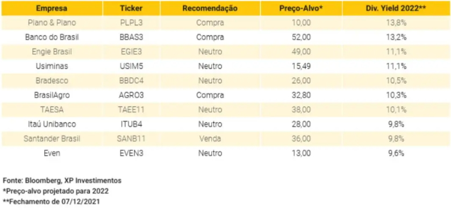Click the USIM5 ticker
This screenshot has height=212, width=451.
point(131,67)
